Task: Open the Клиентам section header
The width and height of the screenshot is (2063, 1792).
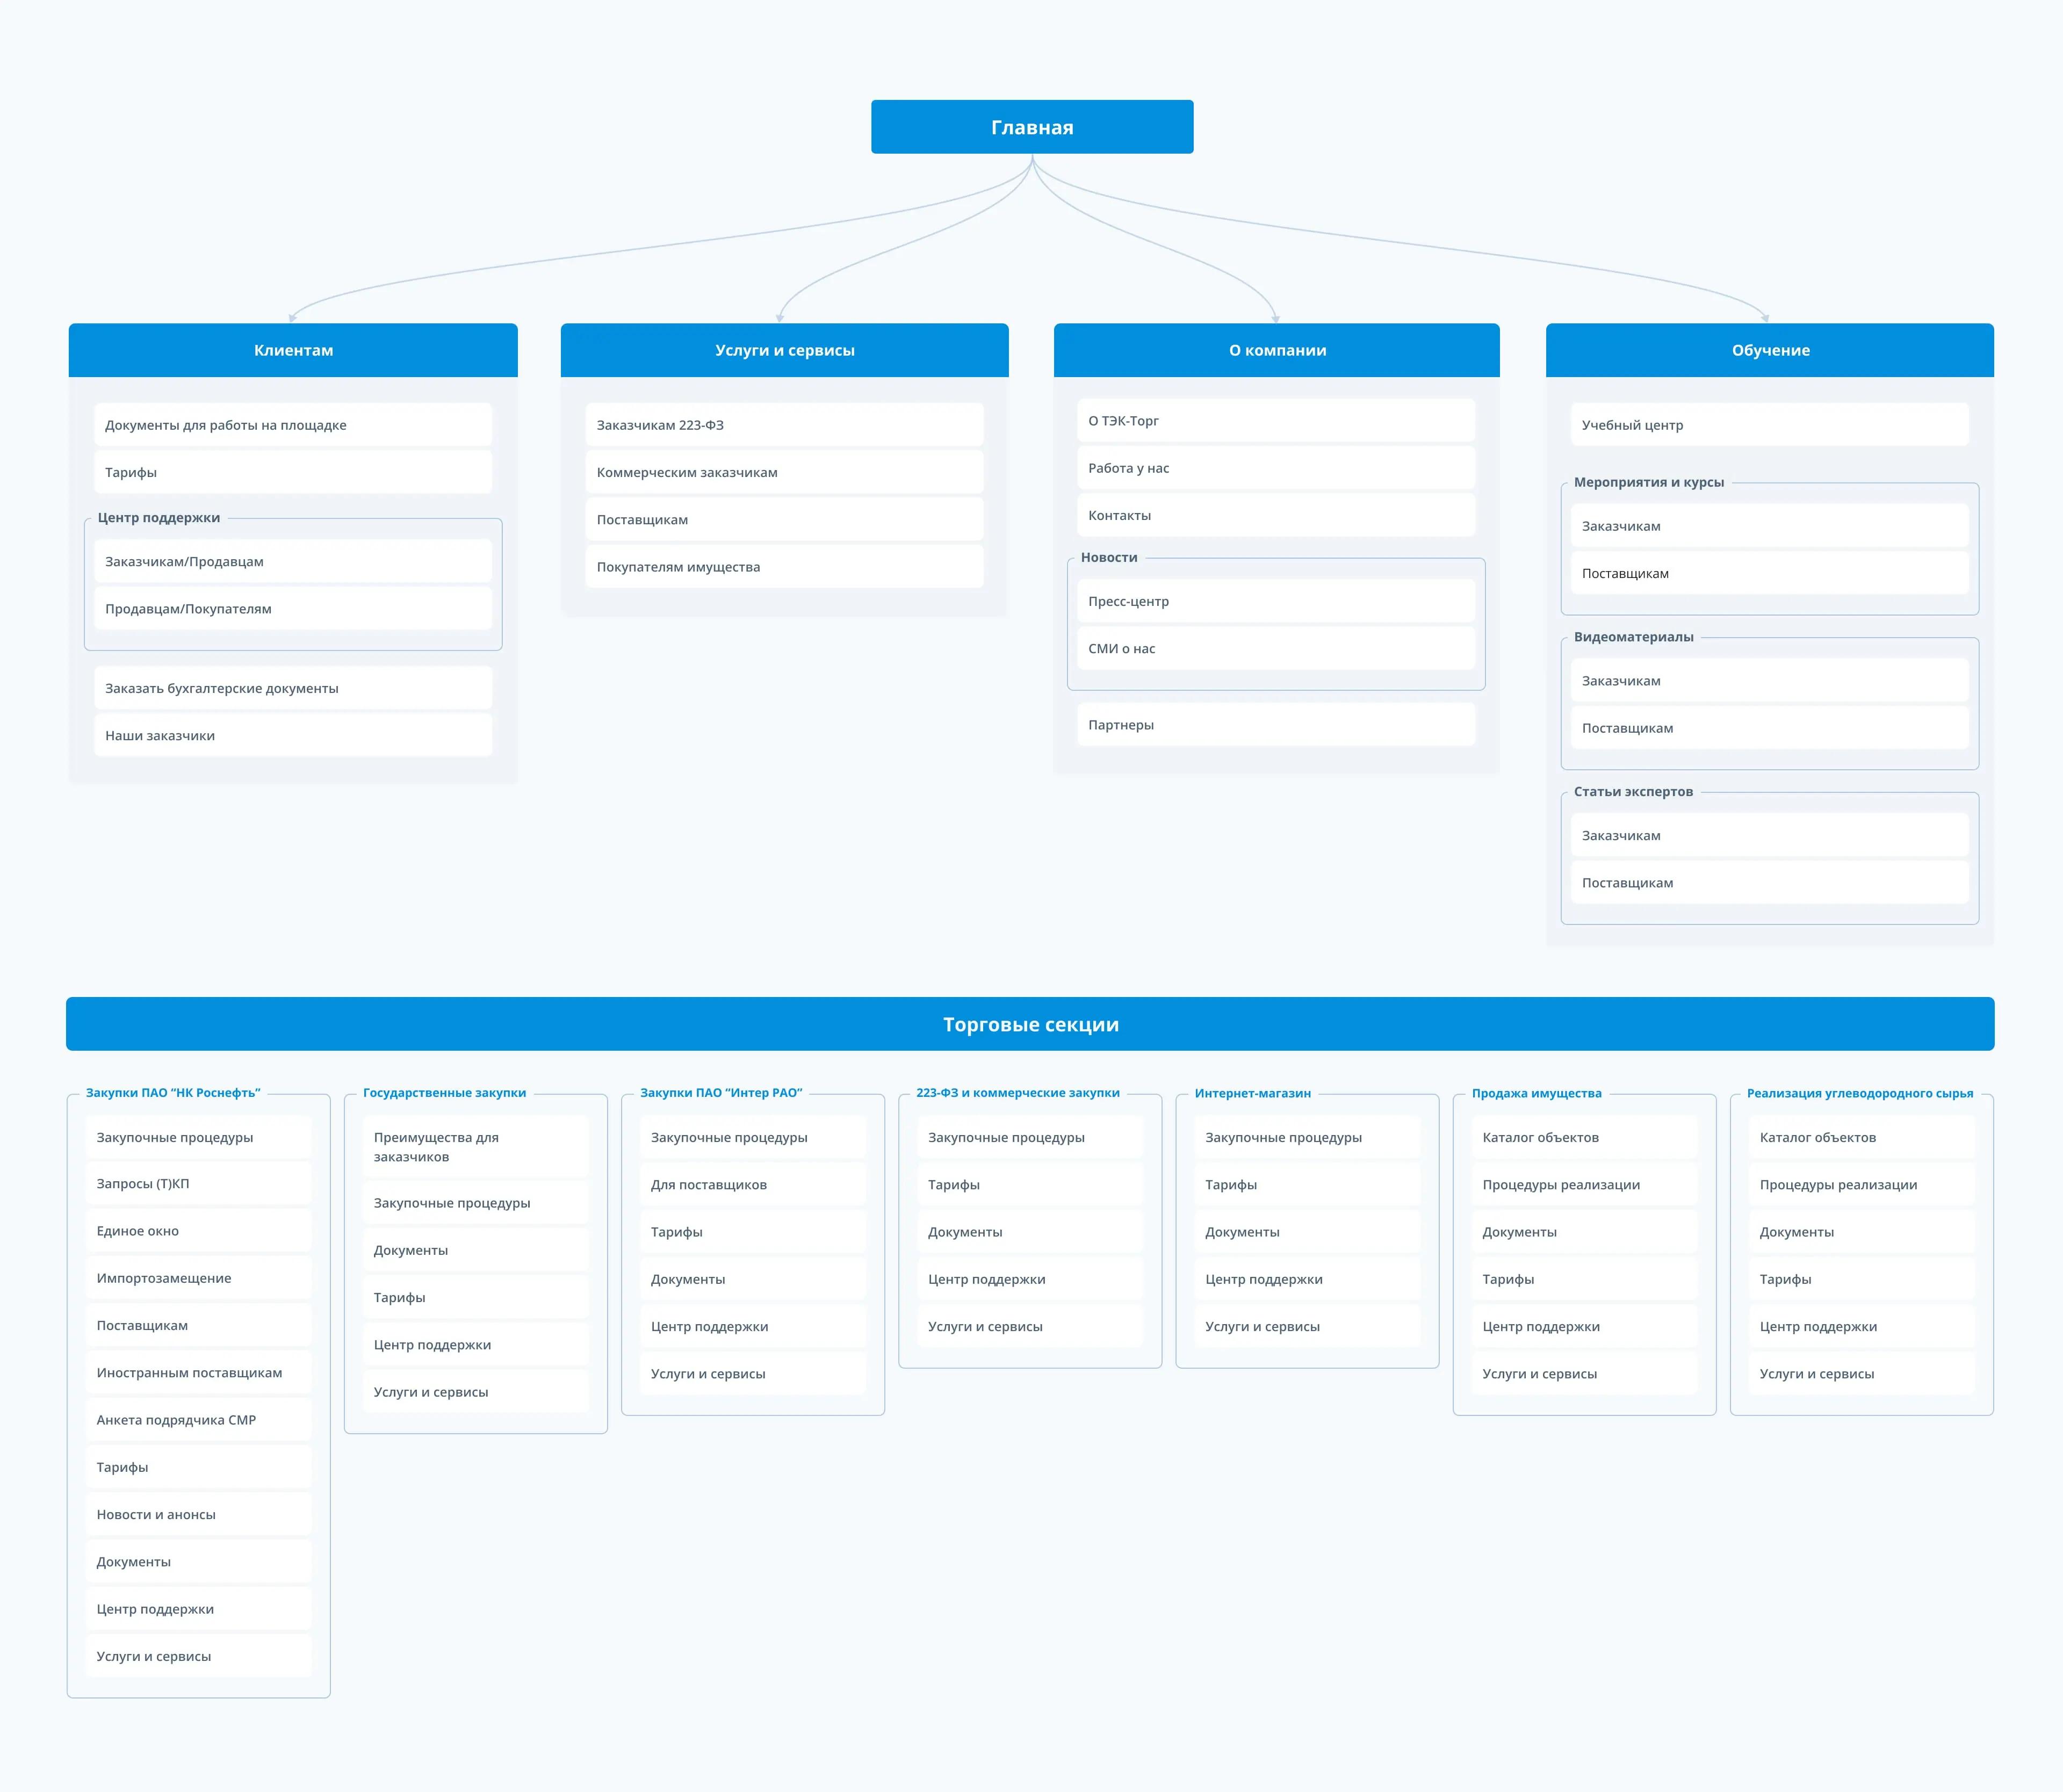Action: coord(293,350)
